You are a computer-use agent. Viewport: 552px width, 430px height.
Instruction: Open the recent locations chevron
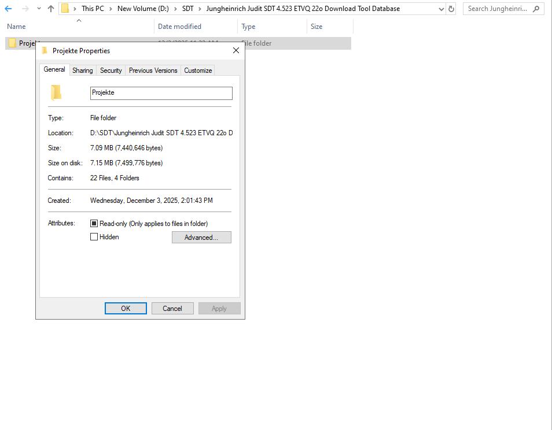coord(39,9)
